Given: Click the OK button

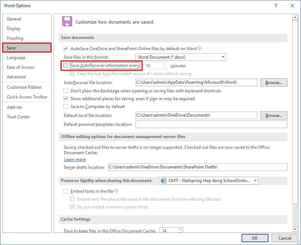Looking at the screenshot, I should click(255, 238).
